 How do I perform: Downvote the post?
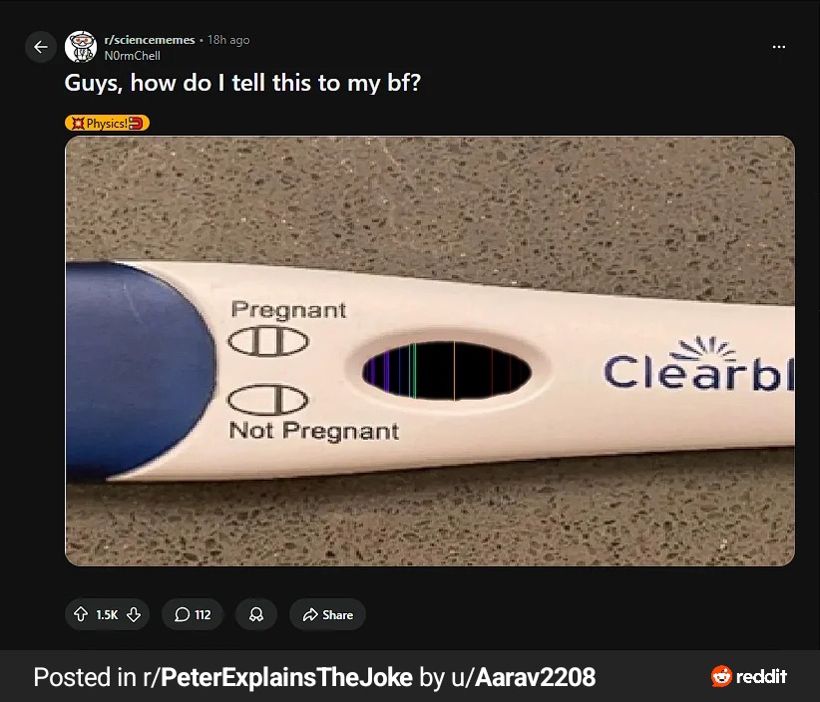coord(134,615)
